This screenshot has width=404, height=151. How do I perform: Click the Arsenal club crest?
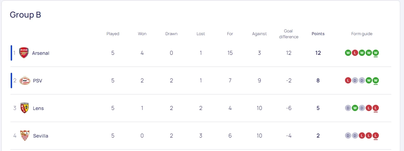[24, 53]
